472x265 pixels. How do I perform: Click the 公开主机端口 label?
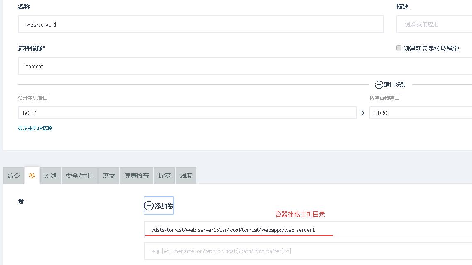[33, 98]
